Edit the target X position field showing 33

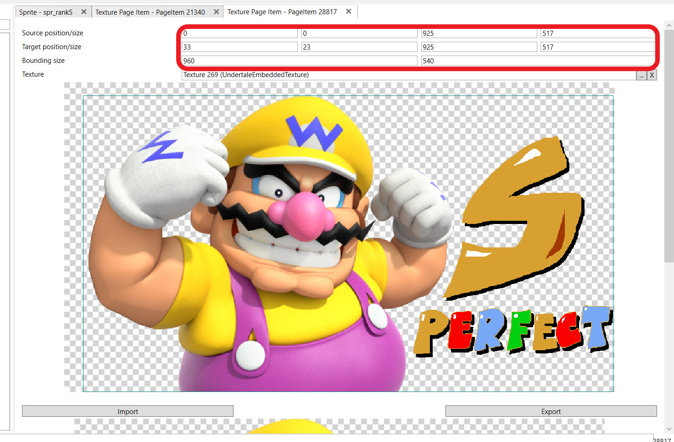click(239, 46)
